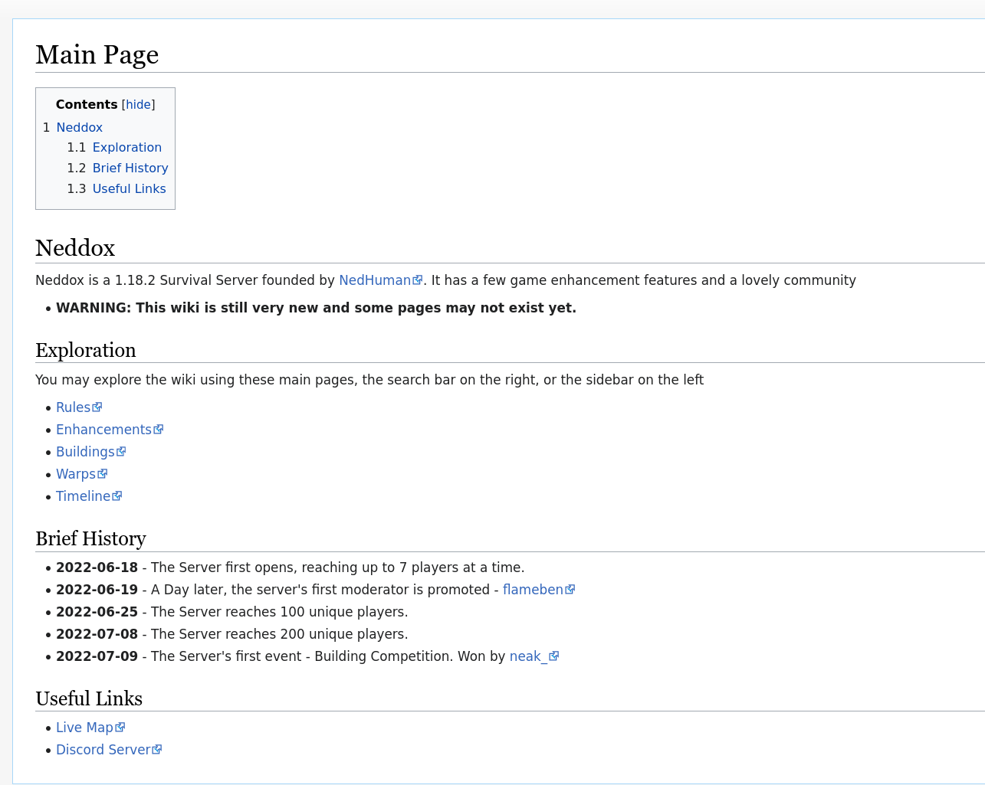Go to Useful Links in contents box
This screenshot has height=785, width=985.
(x=129, y=189)
